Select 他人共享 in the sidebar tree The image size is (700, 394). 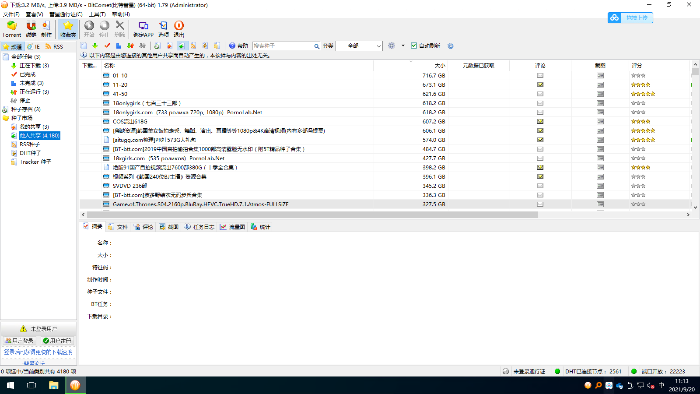[39, 136]
